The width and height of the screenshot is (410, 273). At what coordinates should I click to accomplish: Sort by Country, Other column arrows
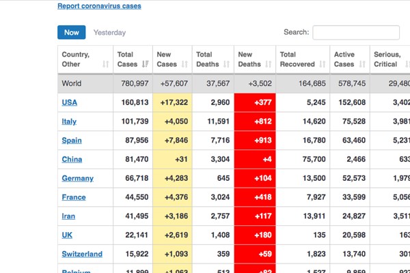pos(106,64)
